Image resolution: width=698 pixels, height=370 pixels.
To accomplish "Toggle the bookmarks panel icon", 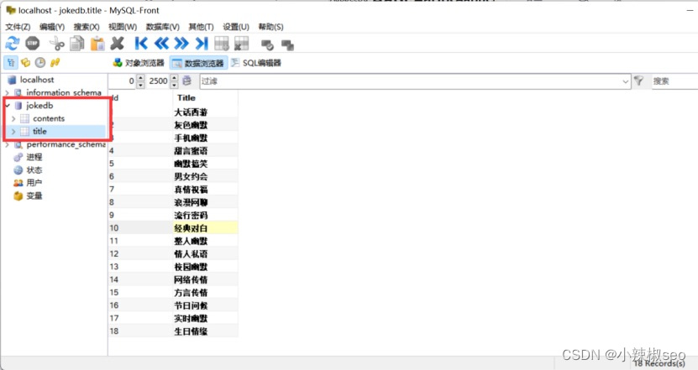I will 26,63.
